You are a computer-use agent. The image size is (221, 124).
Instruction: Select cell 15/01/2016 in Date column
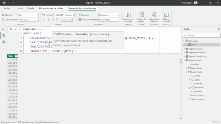tap(12, 104)
